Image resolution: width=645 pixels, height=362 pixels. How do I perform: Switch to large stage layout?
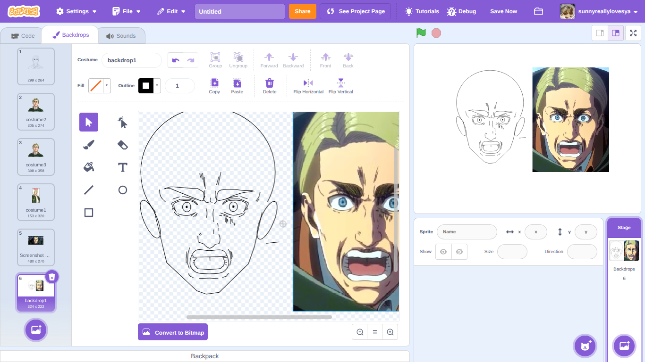[615, 33]
